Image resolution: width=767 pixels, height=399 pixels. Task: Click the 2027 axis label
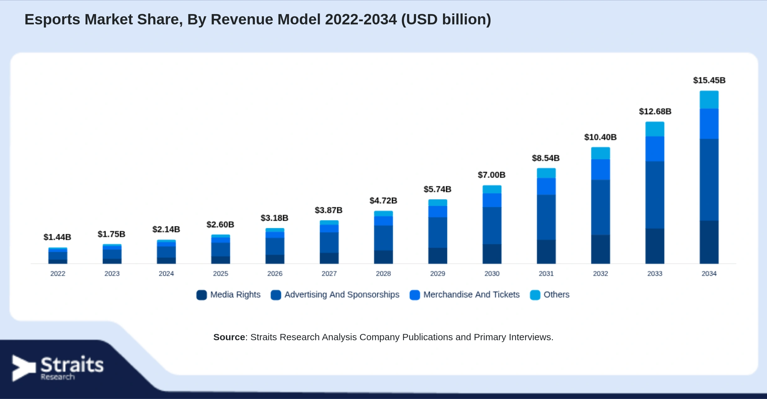point(329,274)
